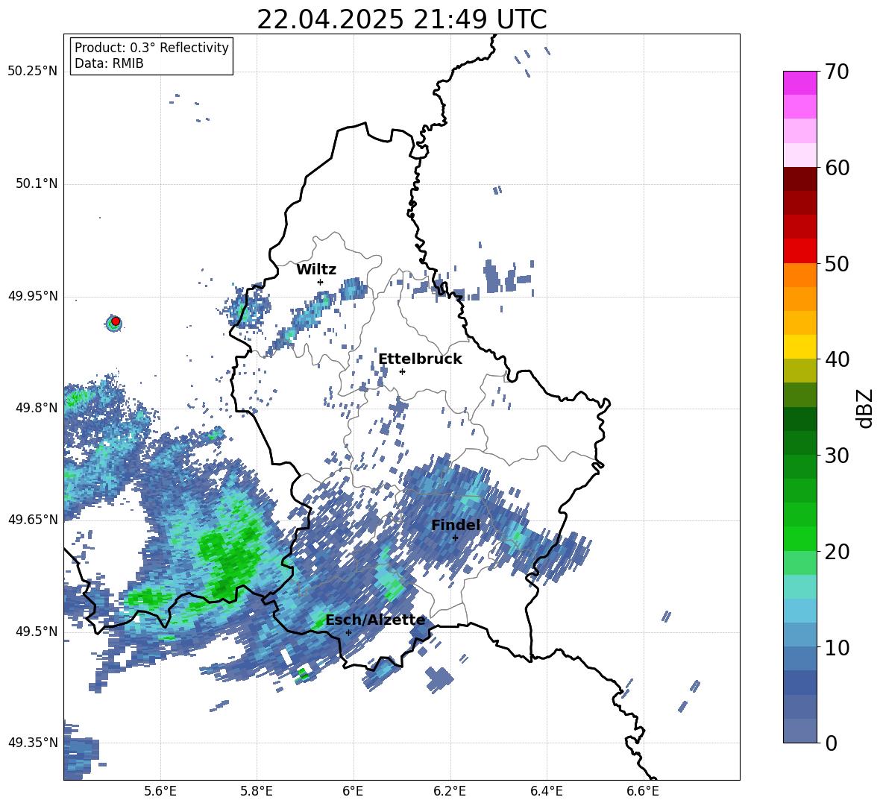Click the 6°E longitude label
This screenshot has width=883, height=806.
(353, 791)
